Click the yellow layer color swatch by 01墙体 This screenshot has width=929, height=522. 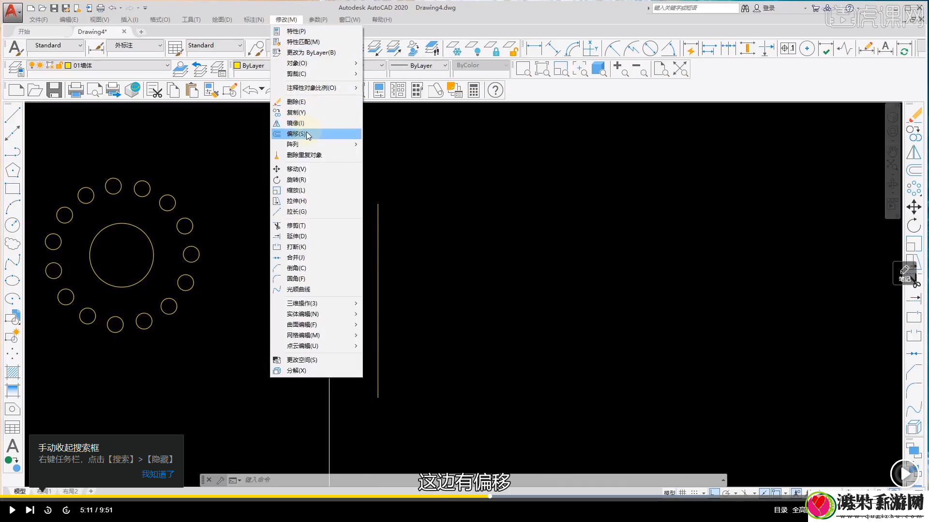[68, 65]
